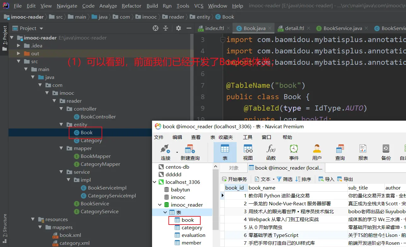406x247 pixels.
Task: Open the 事件 event clock icon
Action: click(294, 149)
